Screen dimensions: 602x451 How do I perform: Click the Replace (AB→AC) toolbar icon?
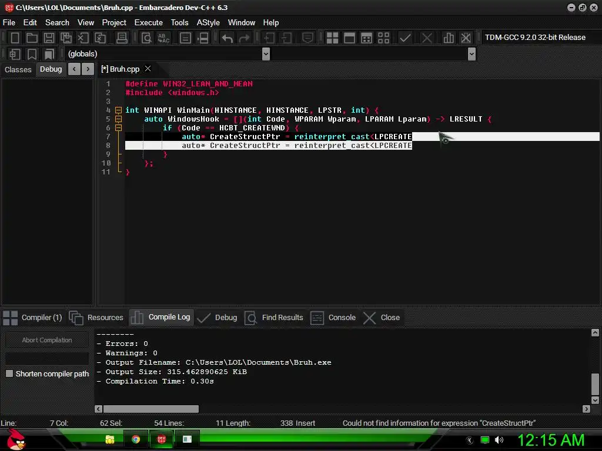pos(164,38)
